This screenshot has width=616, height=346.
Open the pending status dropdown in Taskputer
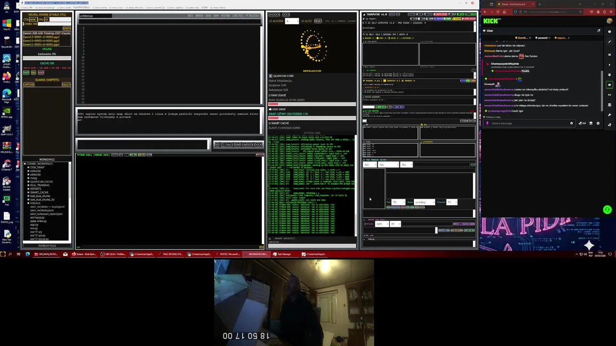[x=424, y=202]
